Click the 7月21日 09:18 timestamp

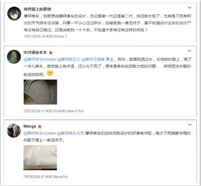click(x=34, y=37)
